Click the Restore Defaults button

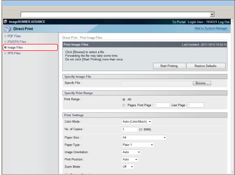(206, 66)
